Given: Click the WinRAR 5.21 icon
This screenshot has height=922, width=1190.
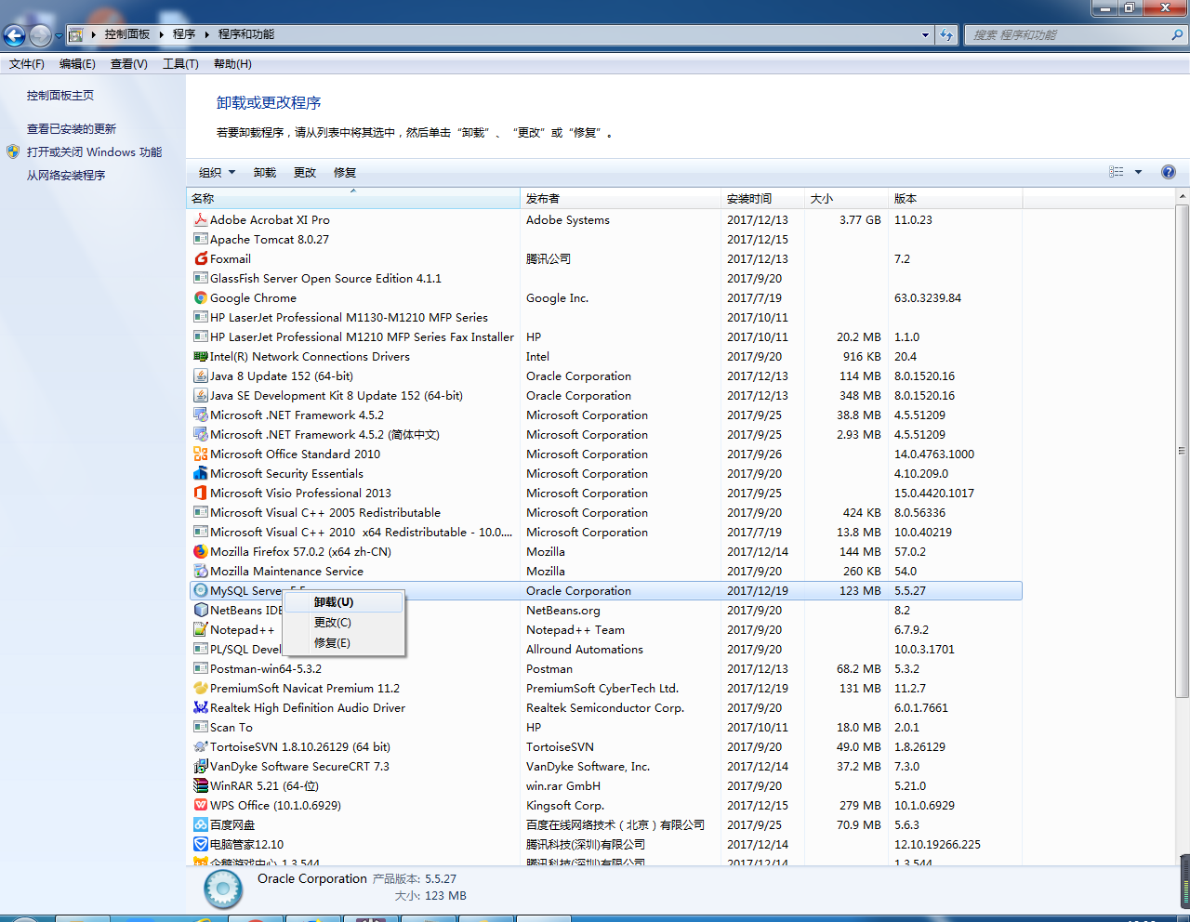Looking at the screenshot, I should (x=200, y=785).
